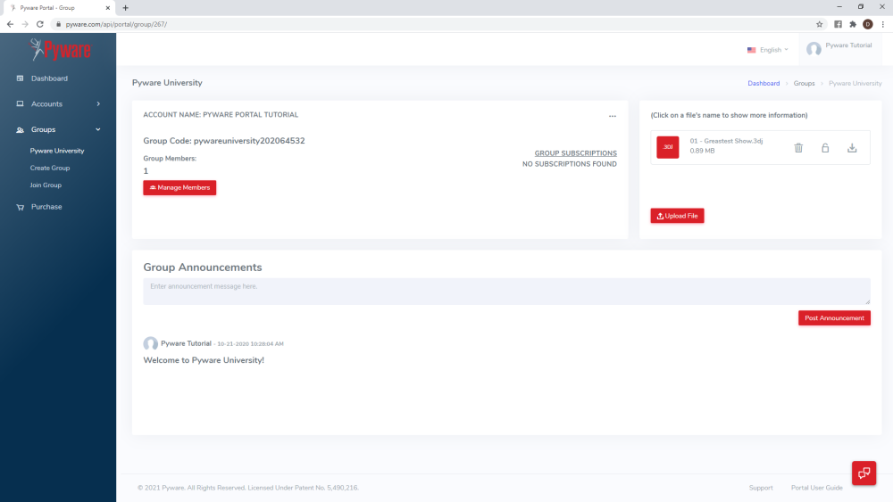Image resolution: width=893 pixels, height=502 pixels.
Task: Click the Groups people icon in the sidebar
Action: tap(20, 129)
